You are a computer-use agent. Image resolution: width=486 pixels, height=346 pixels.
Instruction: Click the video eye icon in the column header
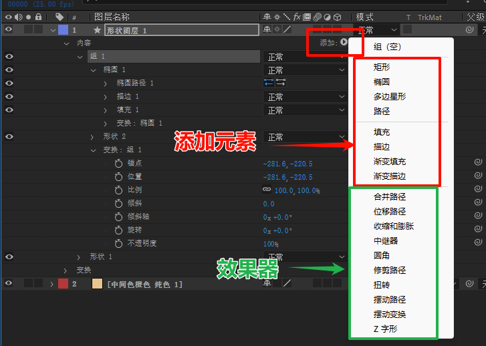[9, 17]
